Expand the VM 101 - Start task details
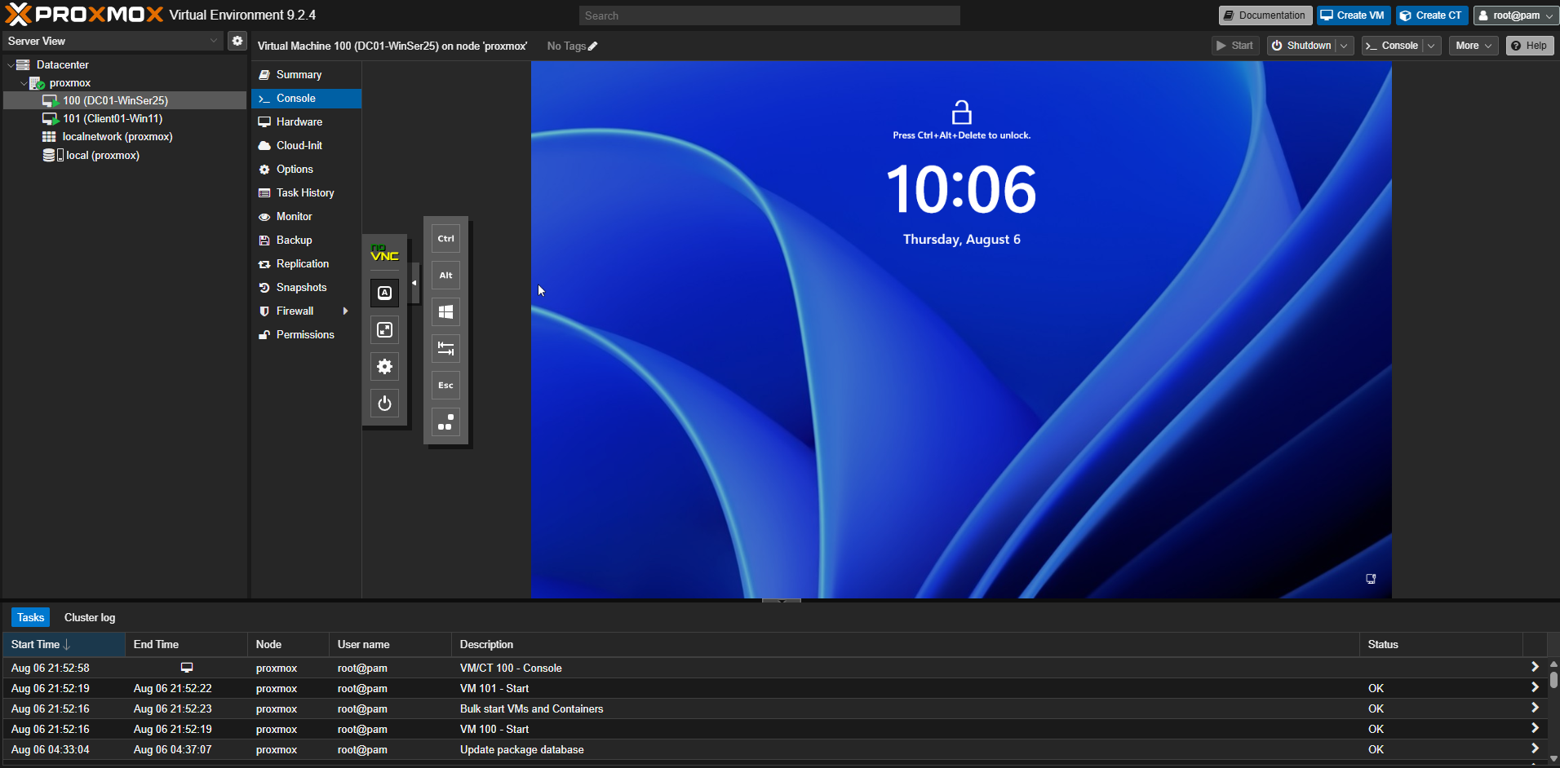Screen dimensions: 1560x768 pyautogui.click(x=1535, y=688)
